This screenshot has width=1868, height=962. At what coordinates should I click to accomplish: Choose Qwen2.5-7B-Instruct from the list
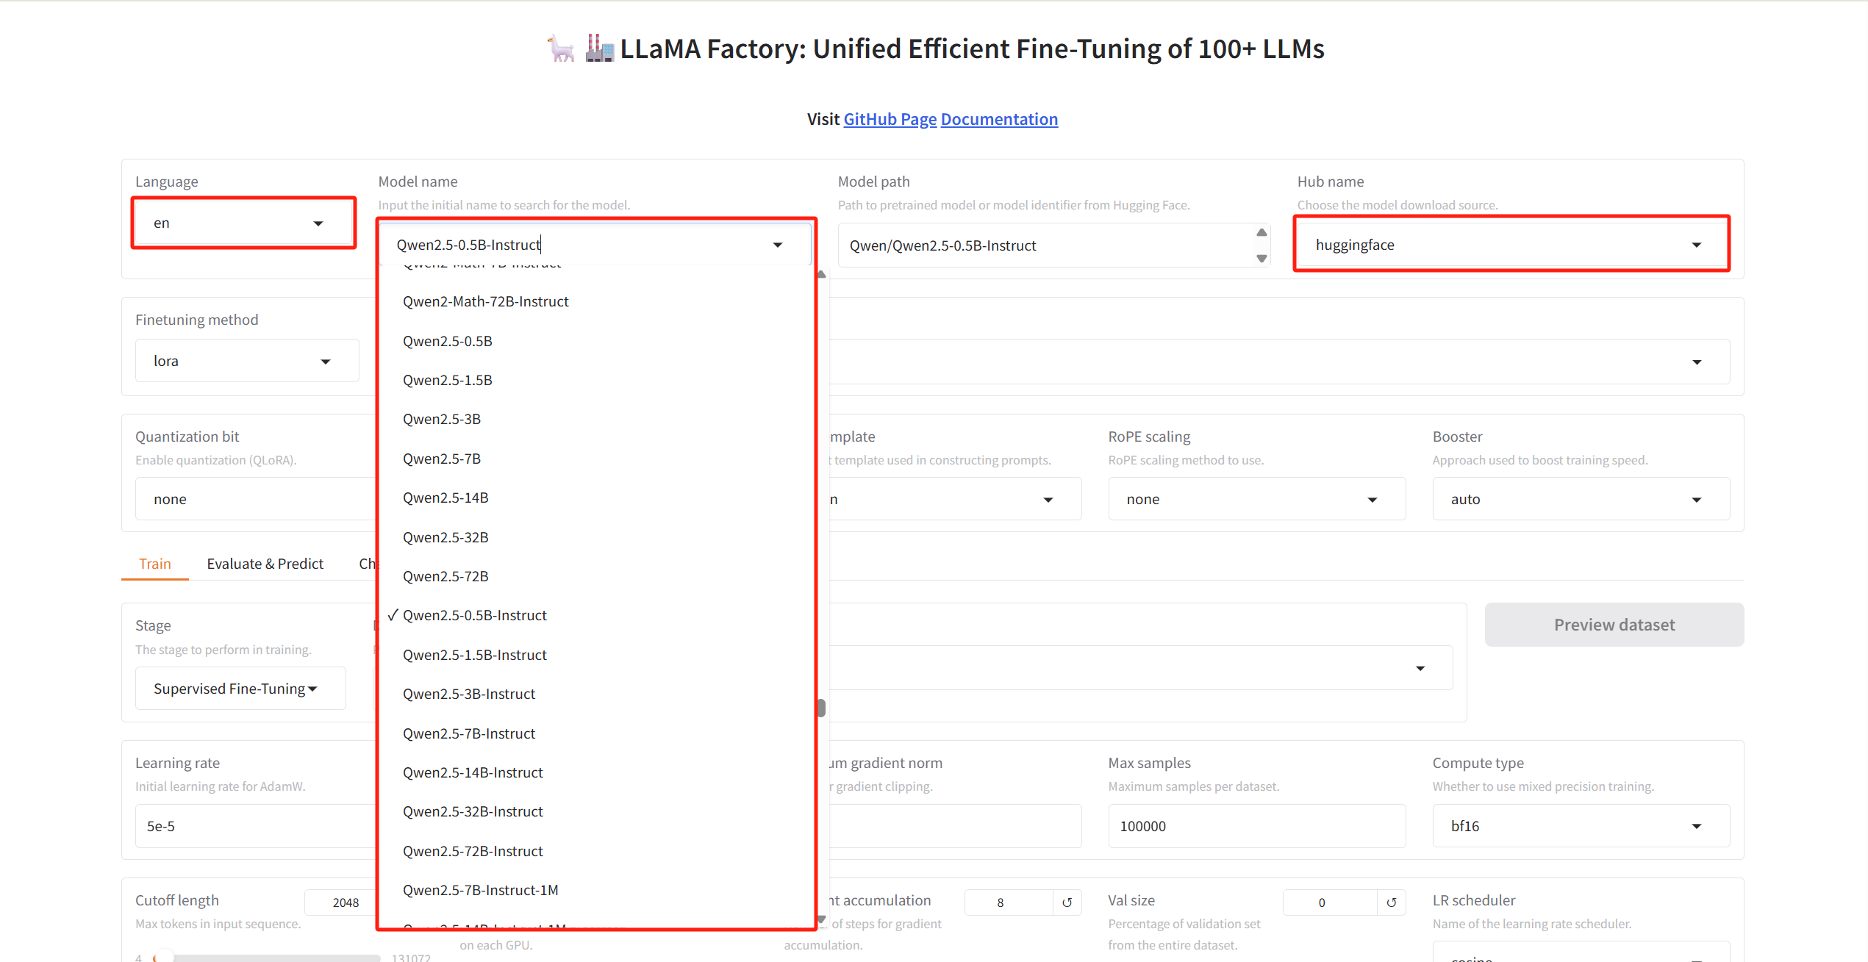[x=469, y=733]
